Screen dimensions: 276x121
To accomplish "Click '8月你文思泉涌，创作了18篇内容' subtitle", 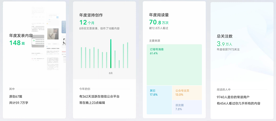I will (x=100, y=29).
